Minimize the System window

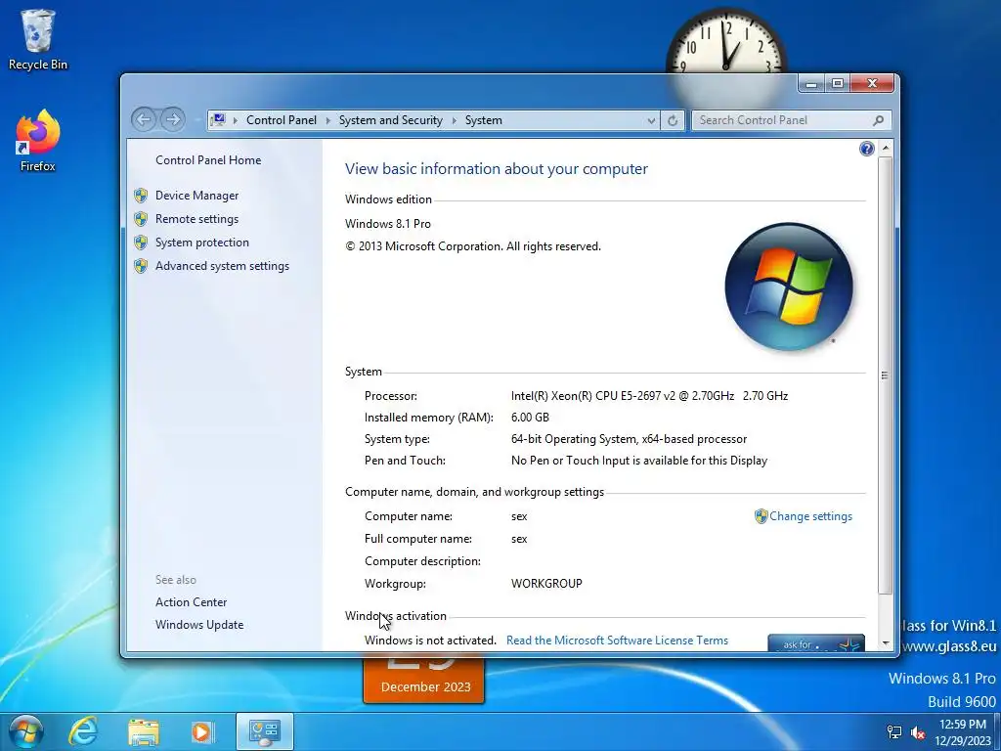[x=811, y=84]
